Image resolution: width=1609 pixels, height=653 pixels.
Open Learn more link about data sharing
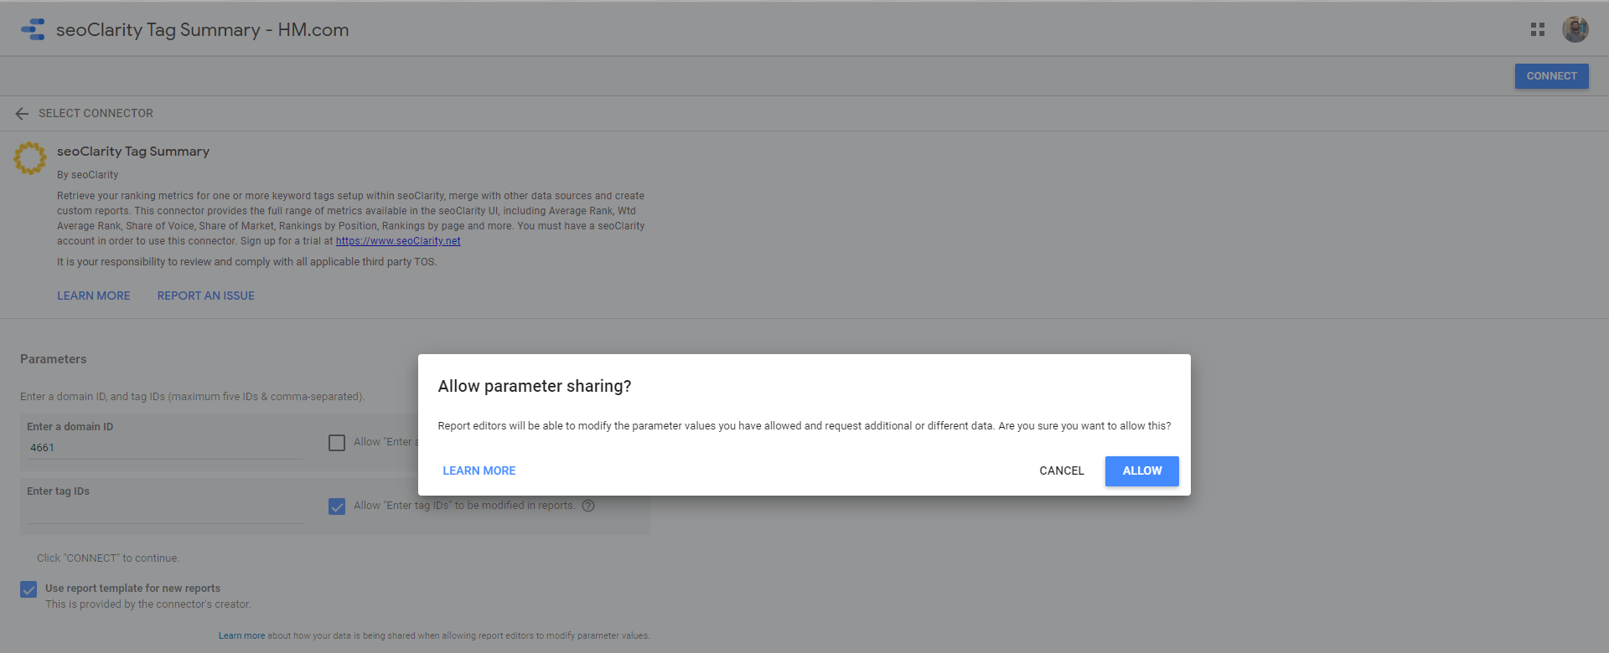241,636
